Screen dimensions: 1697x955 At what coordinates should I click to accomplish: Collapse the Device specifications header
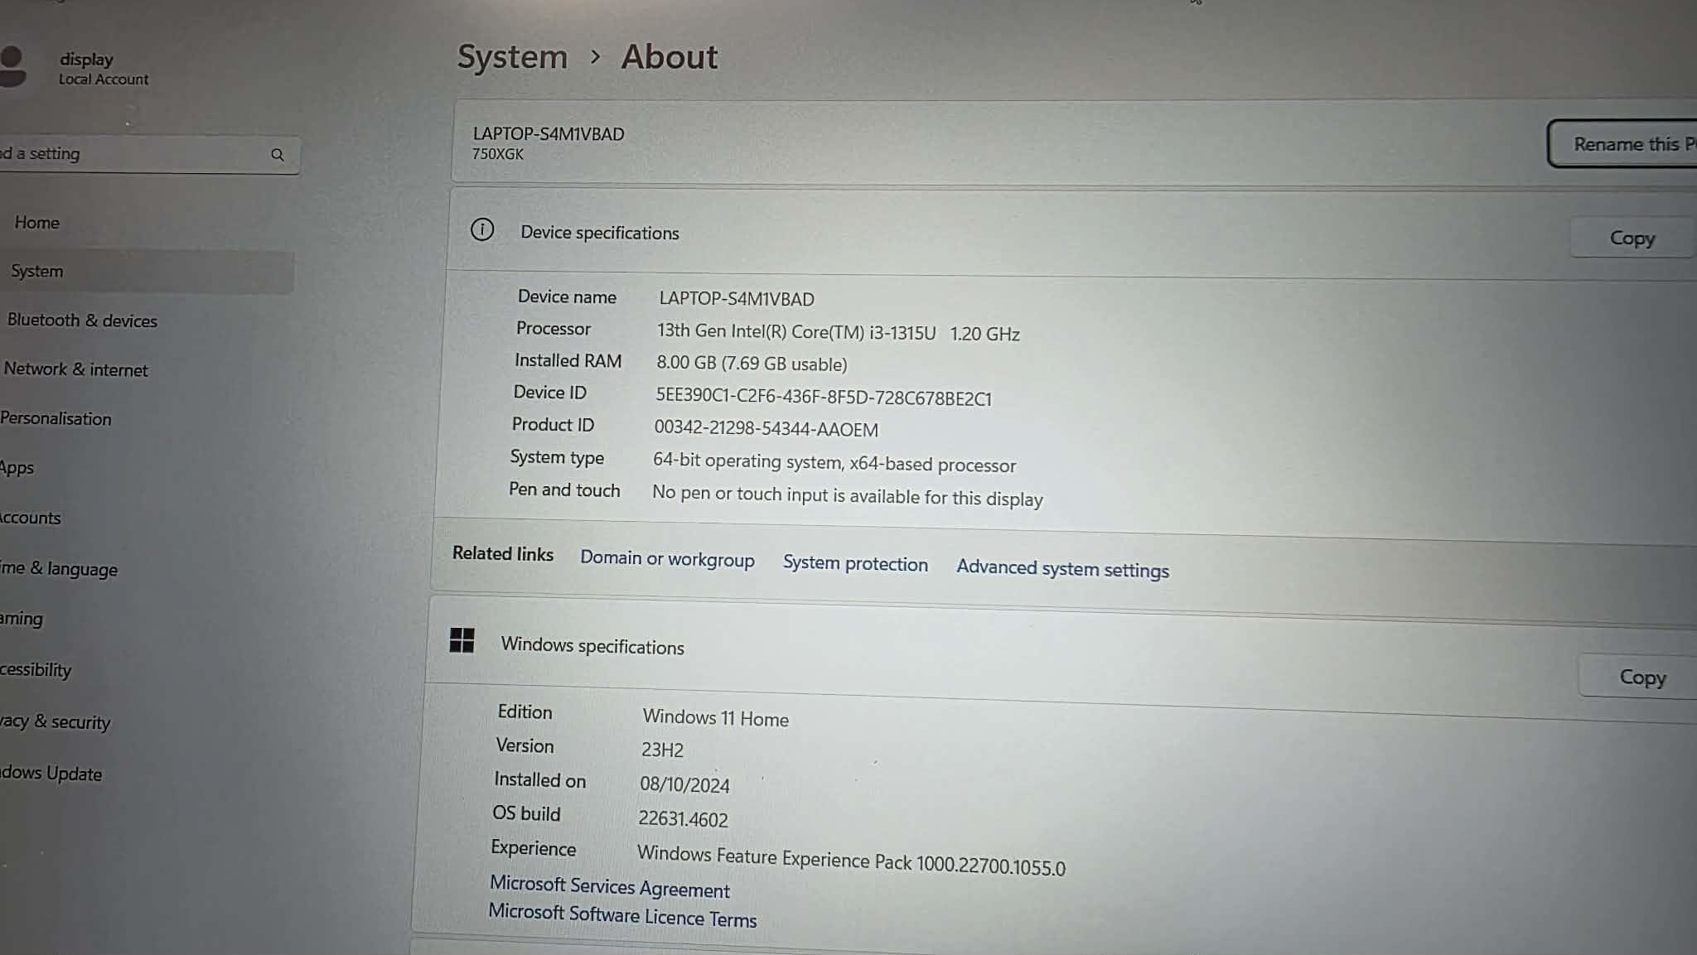[994, 234]
